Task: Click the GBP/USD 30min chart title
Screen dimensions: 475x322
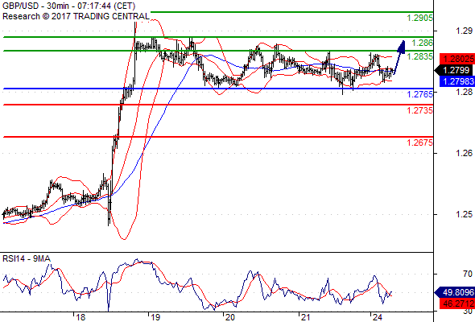Action: [68, 6]
